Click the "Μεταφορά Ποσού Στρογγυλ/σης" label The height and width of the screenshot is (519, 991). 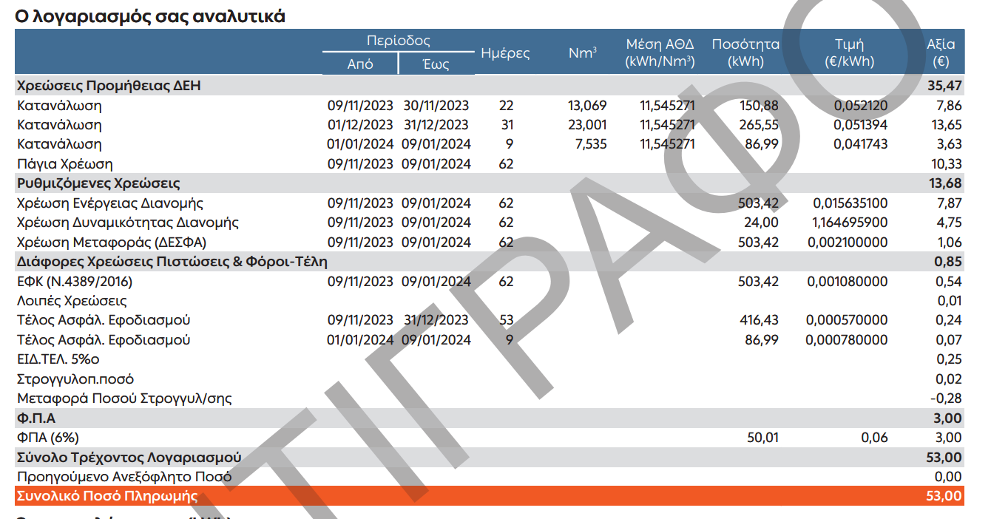124,398
